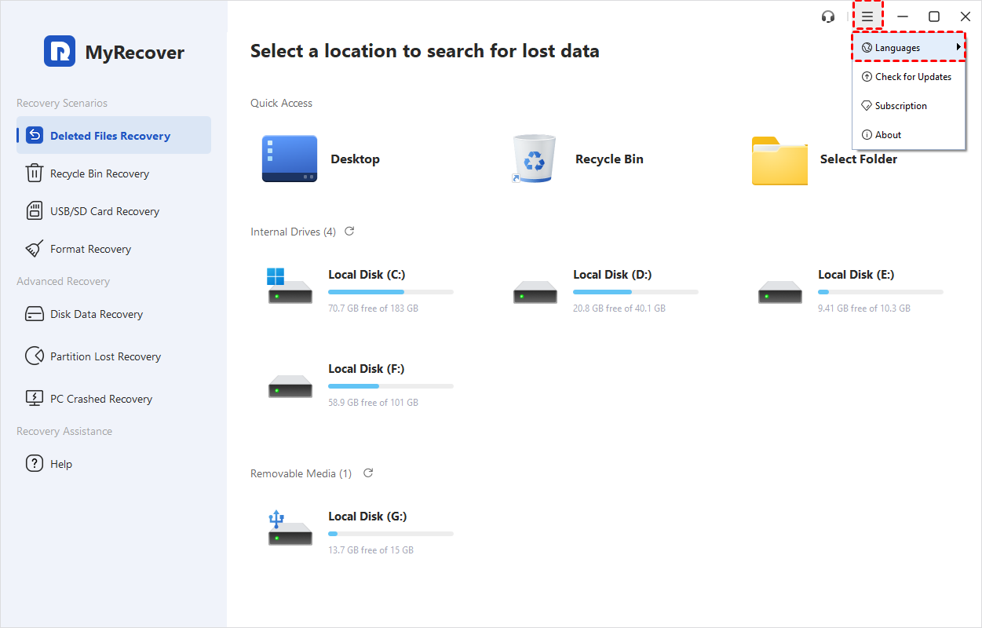
Task: Switch to Recycle Bin Recovery
Action: point(99,173)
